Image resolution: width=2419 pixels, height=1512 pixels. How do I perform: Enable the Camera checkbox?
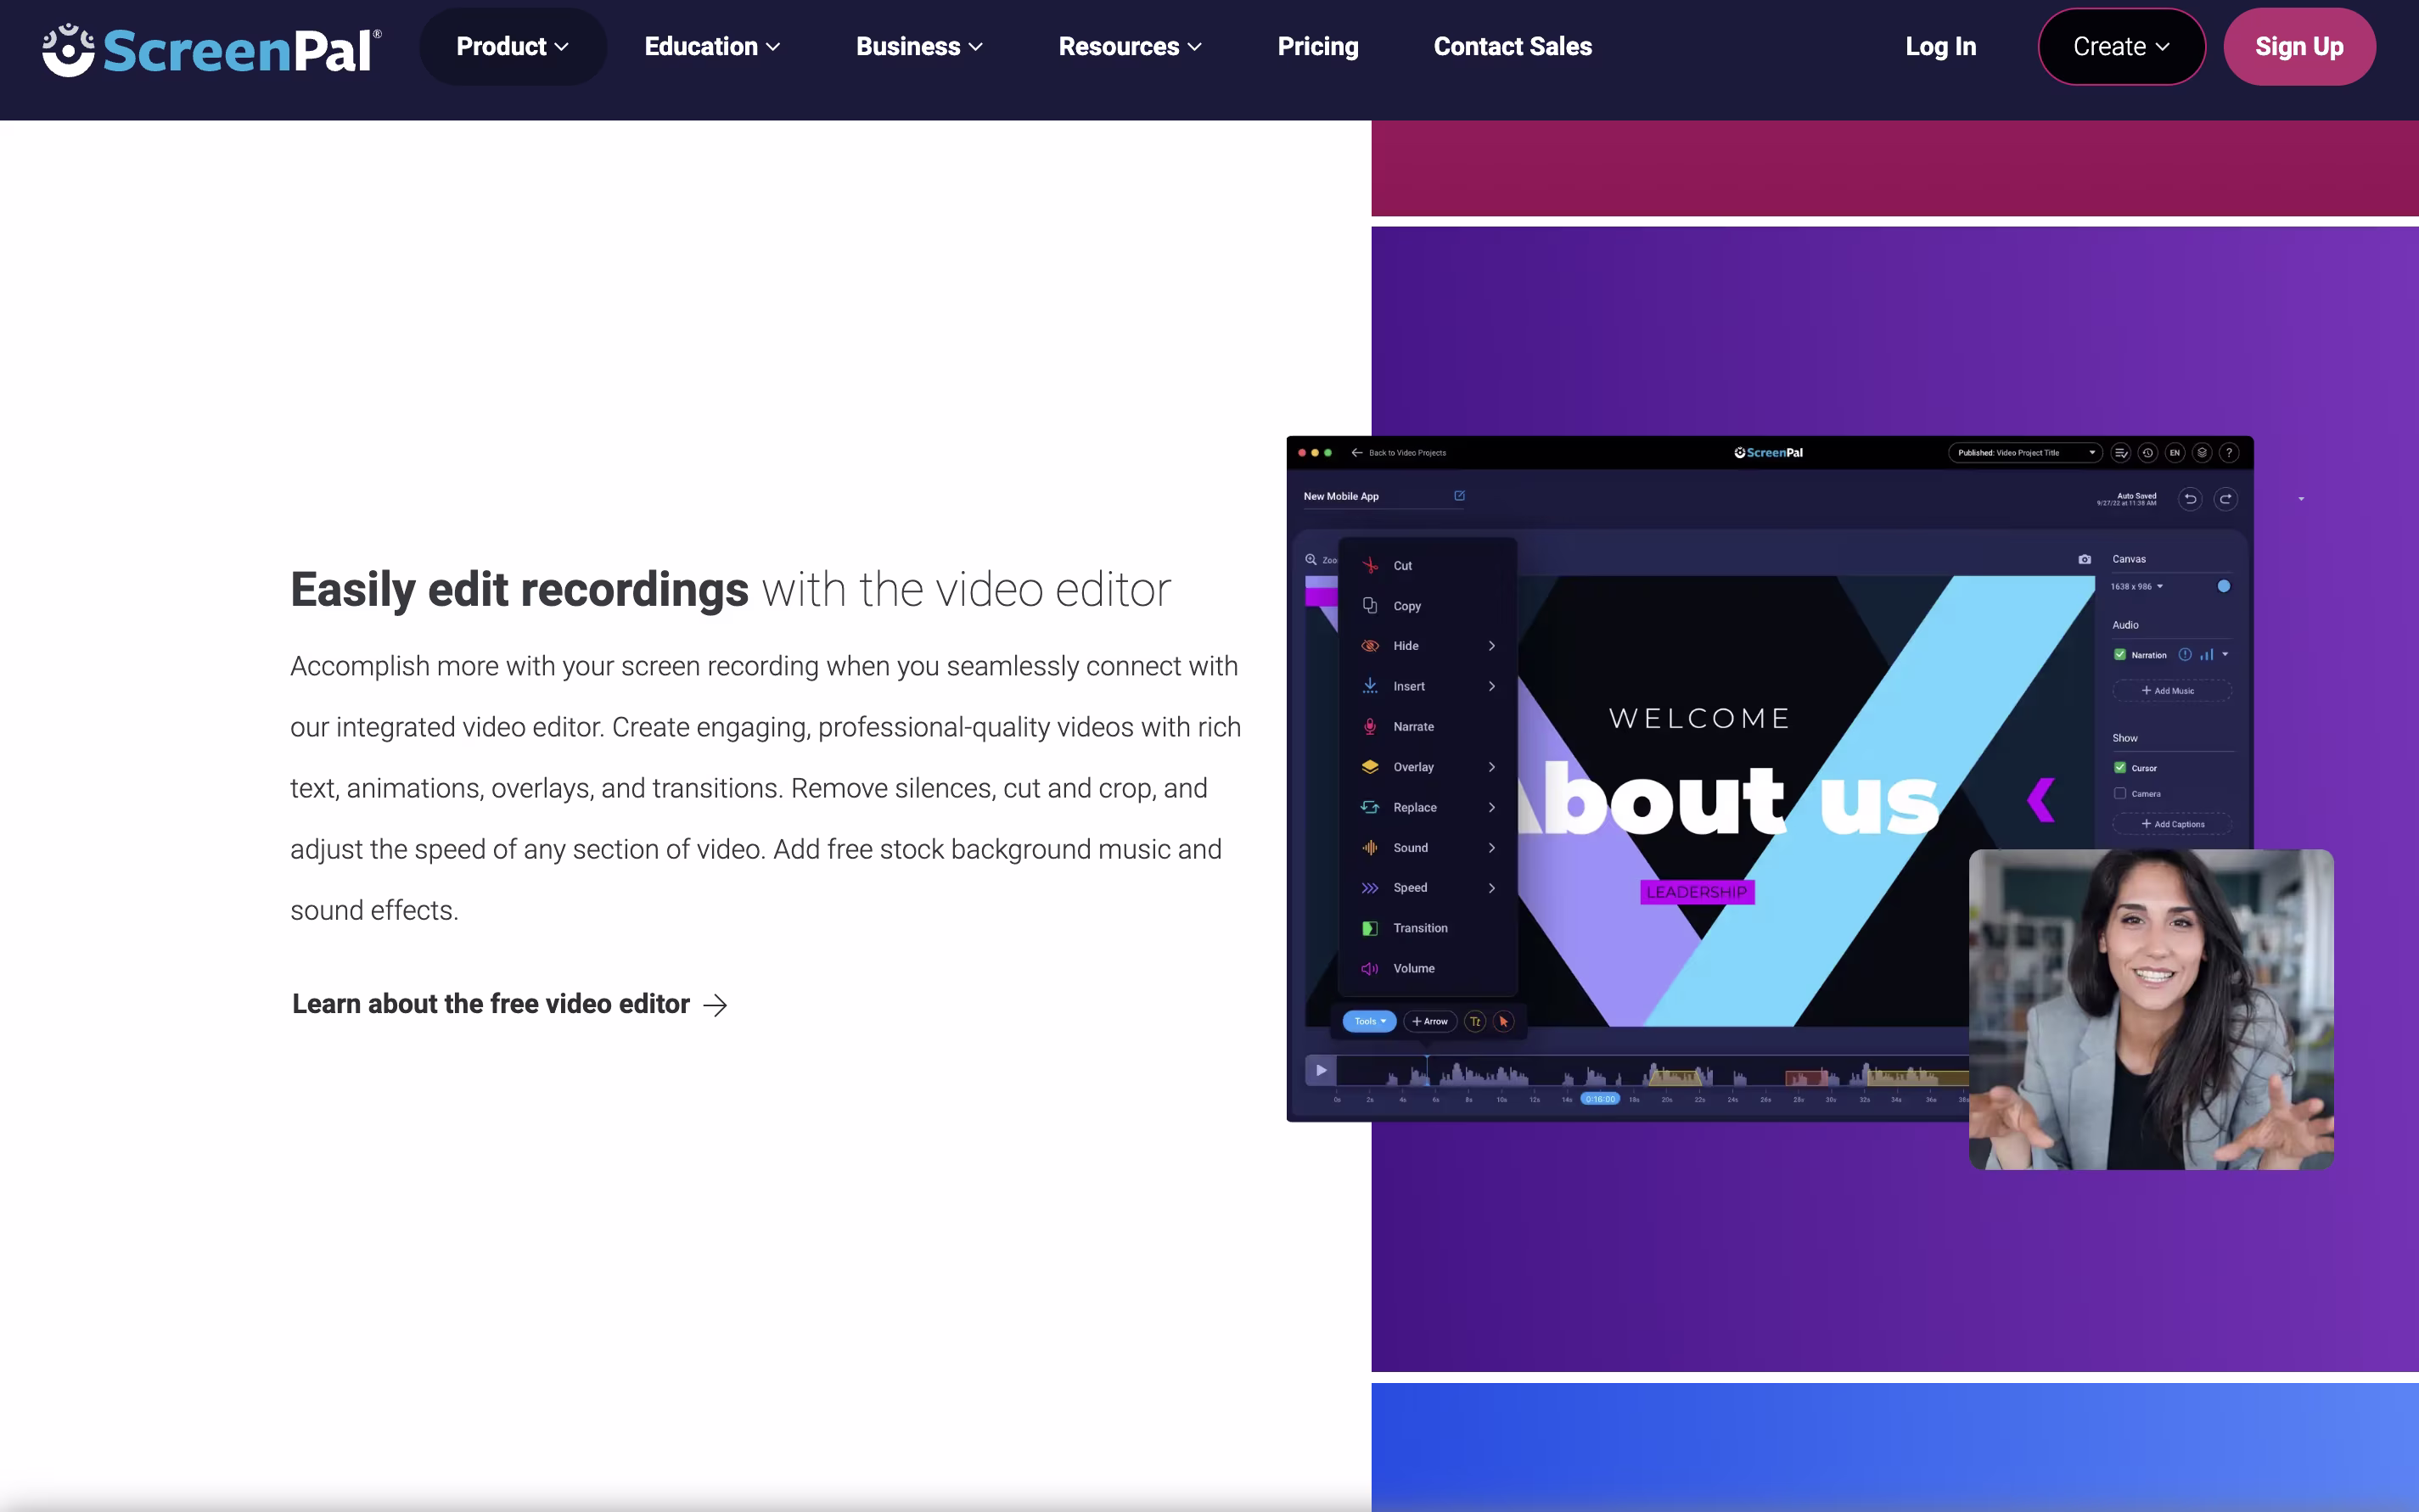coord(2120,794)
